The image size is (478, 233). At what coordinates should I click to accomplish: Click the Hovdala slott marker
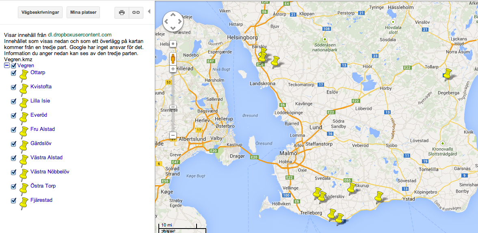(x=393, y=22)
